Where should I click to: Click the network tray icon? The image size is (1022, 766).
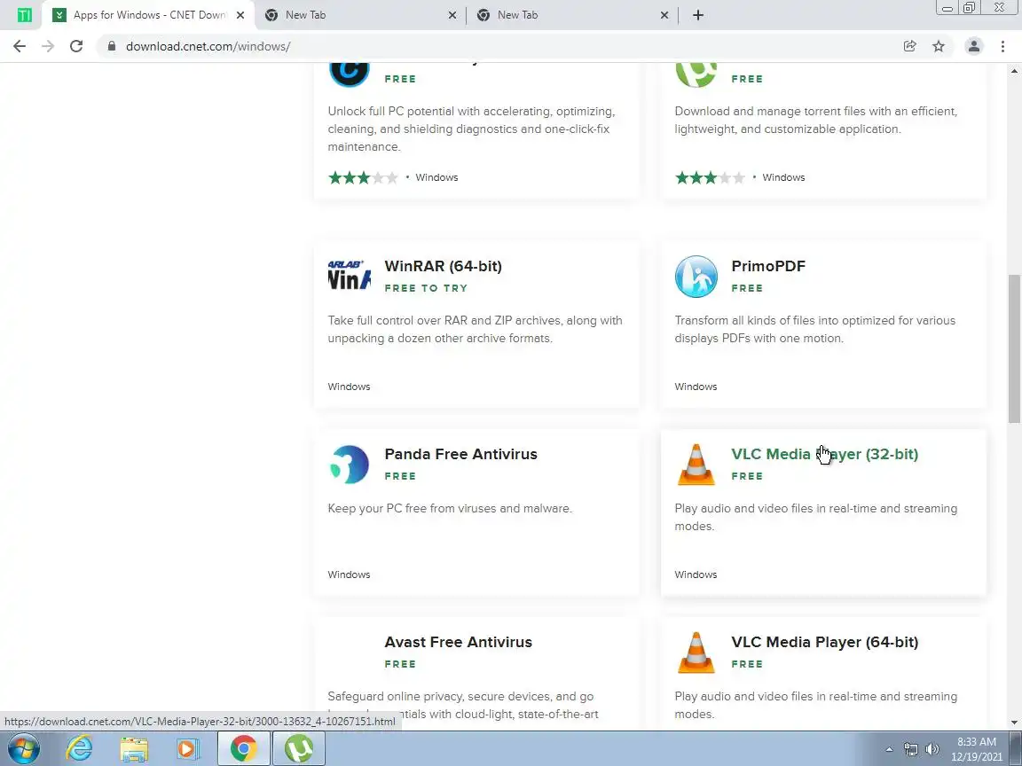tap(910, 750)
